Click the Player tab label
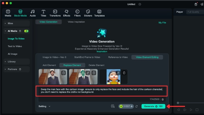This screenshot has width=204, height=115. click(180, 12)
